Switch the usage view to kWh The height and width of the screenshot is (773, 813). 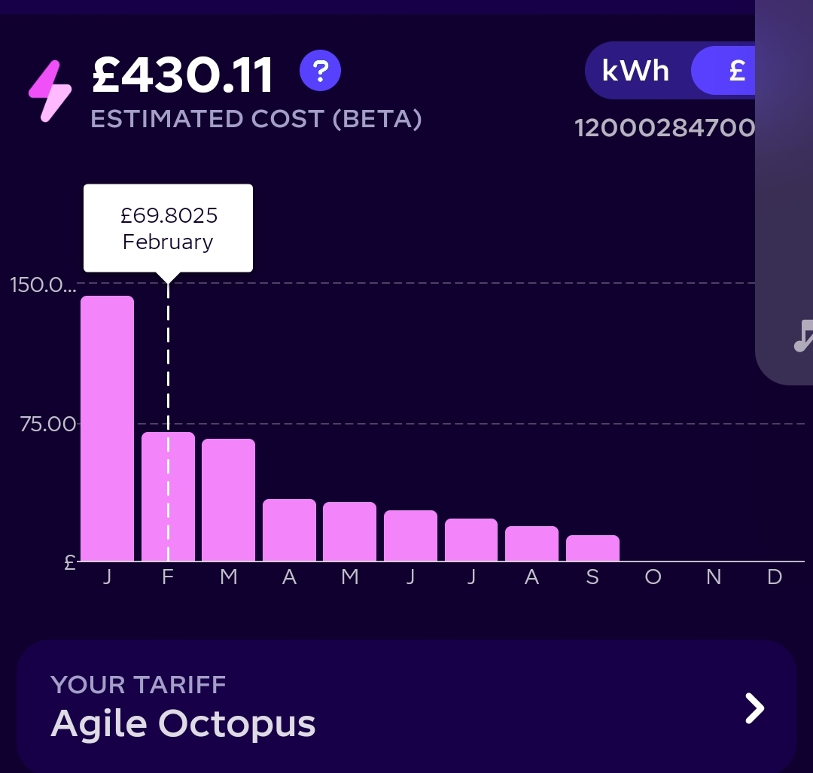635,71
